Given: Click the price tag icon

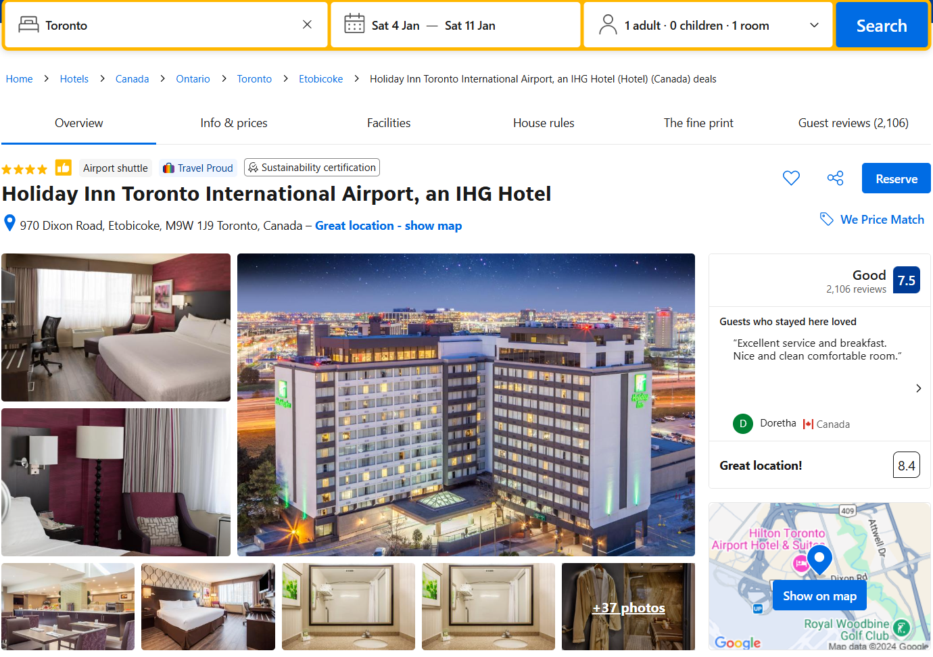Looking at the screenshot, I should [827, 219].
